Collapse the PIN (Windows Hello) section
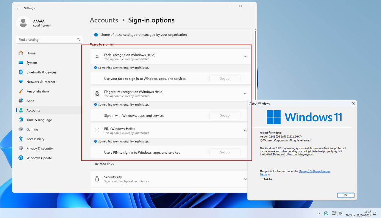The width and height of the screenshot is (381, 218). (245, 130)
